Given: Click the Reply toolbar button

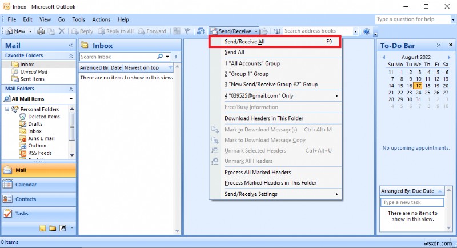Looking at the screenshot, I should click(82, 31).
